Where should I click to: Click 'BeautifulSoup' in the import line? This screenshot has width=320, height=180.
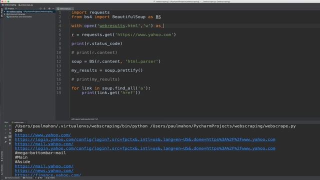click(x=129, y=17)
